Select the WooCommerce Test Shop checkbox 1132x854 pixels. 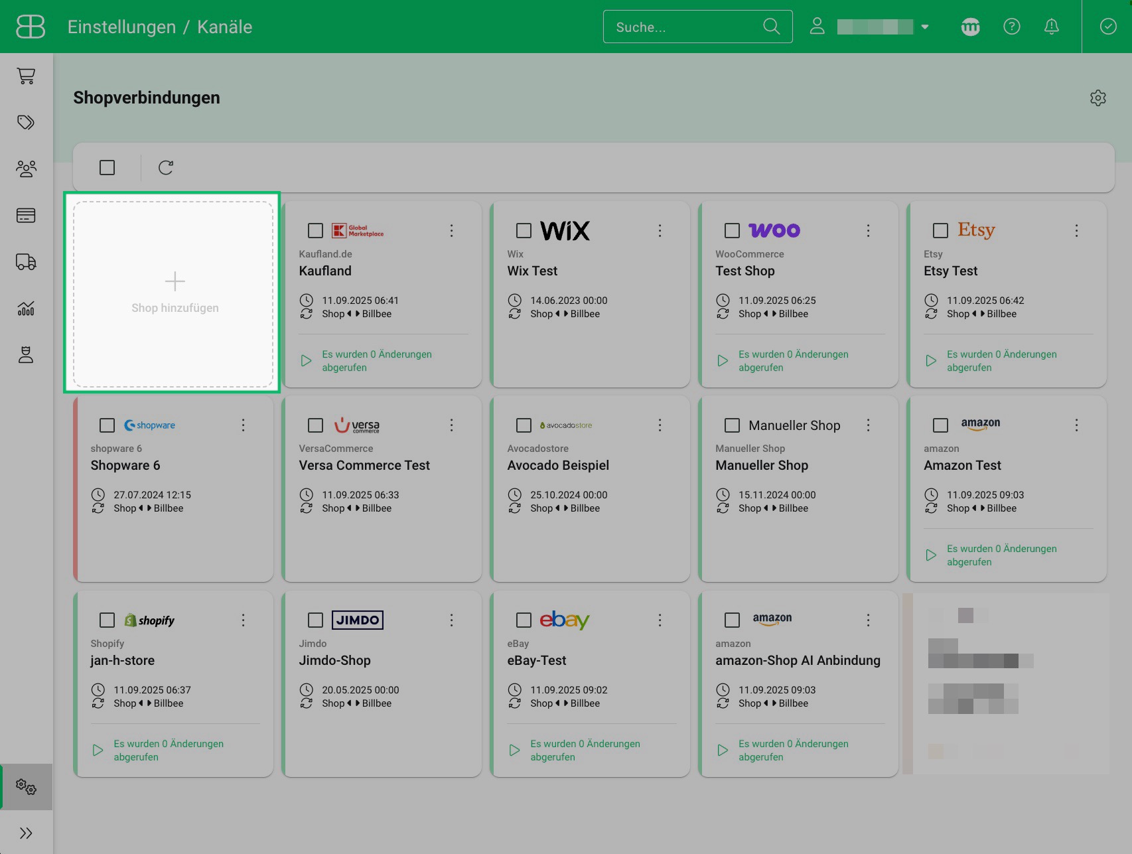tap(732, 230)
